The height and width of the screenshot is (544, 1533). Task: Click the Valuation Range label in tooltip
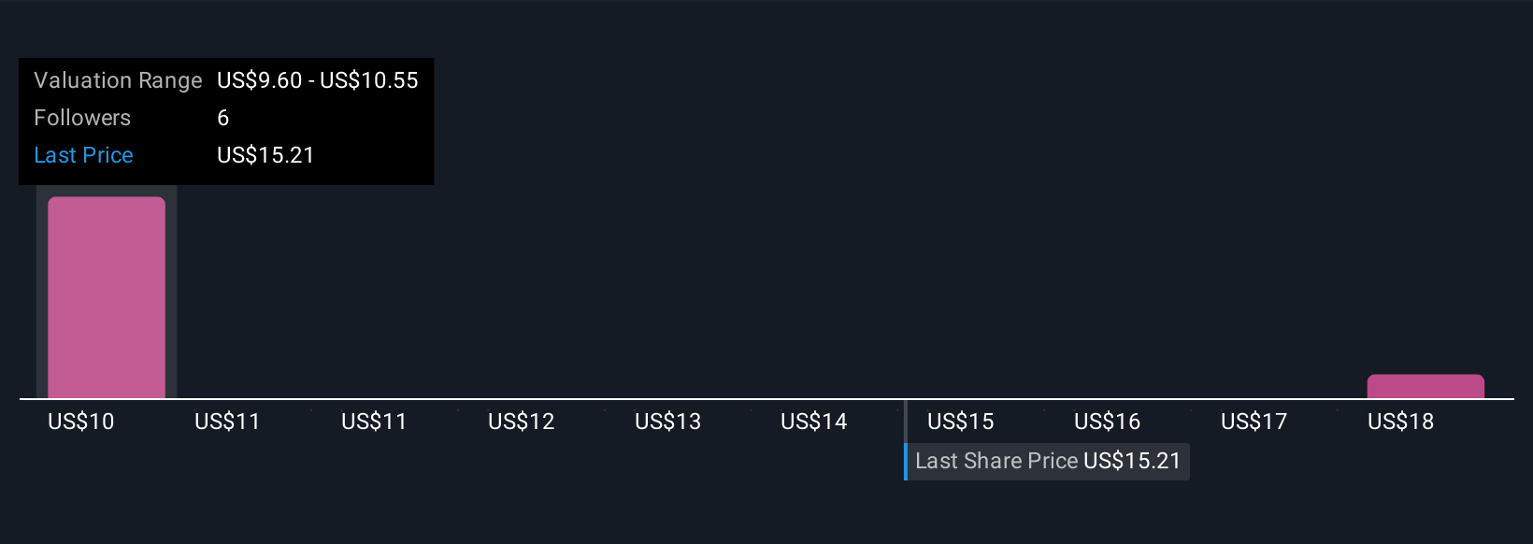click(118, 80)
